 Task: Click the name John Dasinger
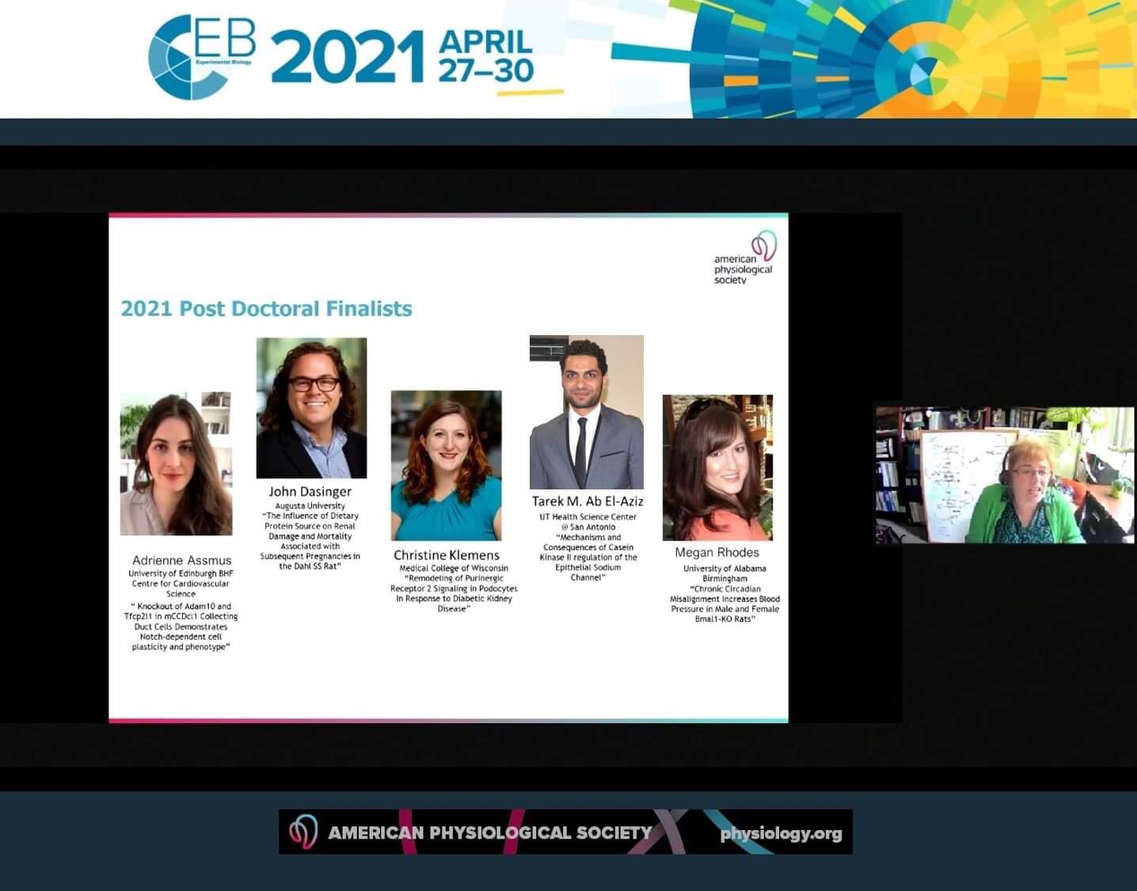coord(310,491)
